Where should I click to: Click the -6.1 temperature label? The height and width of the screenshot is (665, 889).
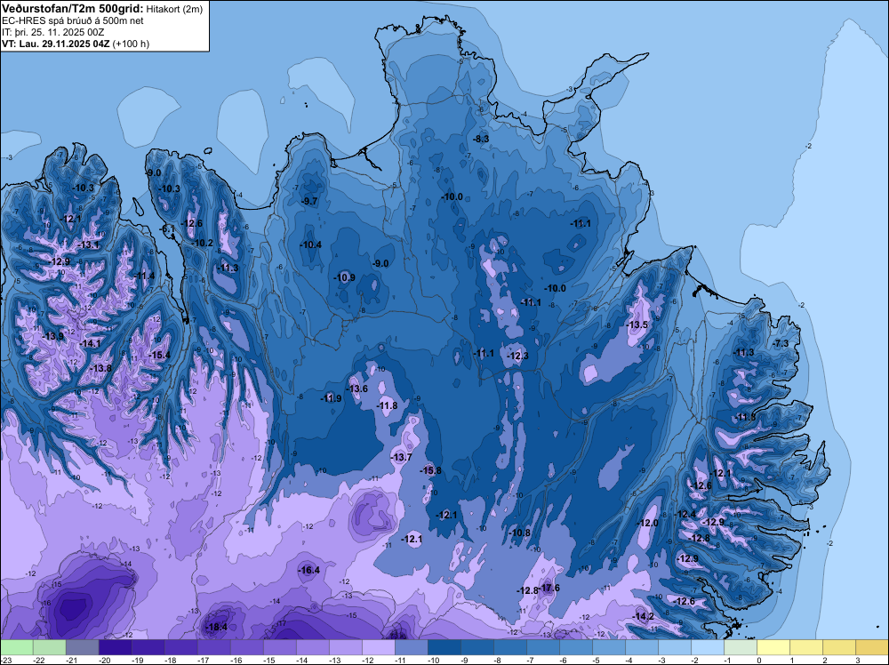pyautogui.click(x=168, y=229)
